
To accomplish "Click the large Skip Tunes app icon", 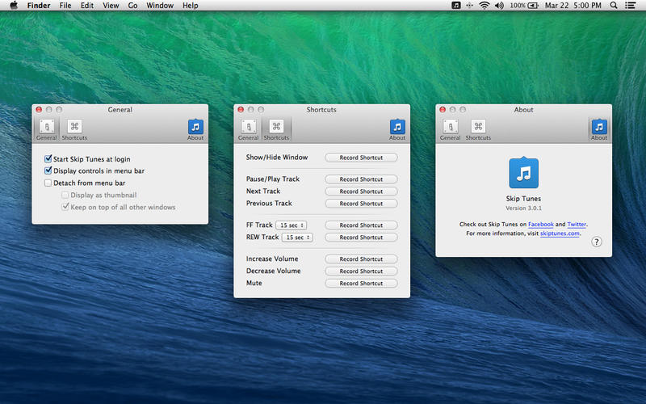I will click(523, 173).
